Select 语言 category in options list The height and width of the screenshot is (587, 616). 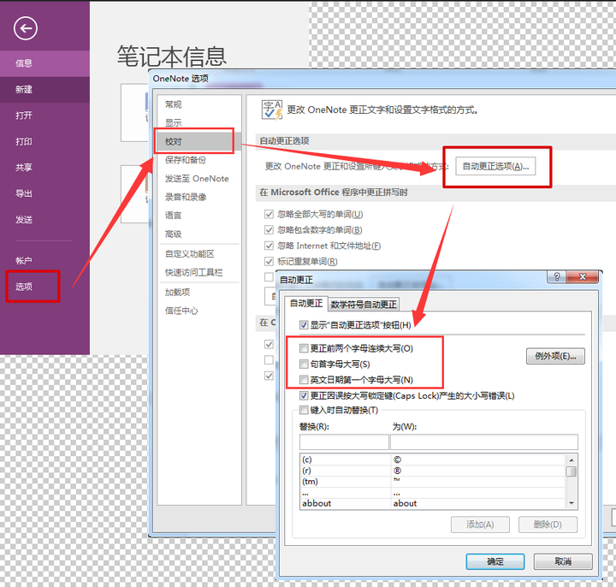(199, 216)
